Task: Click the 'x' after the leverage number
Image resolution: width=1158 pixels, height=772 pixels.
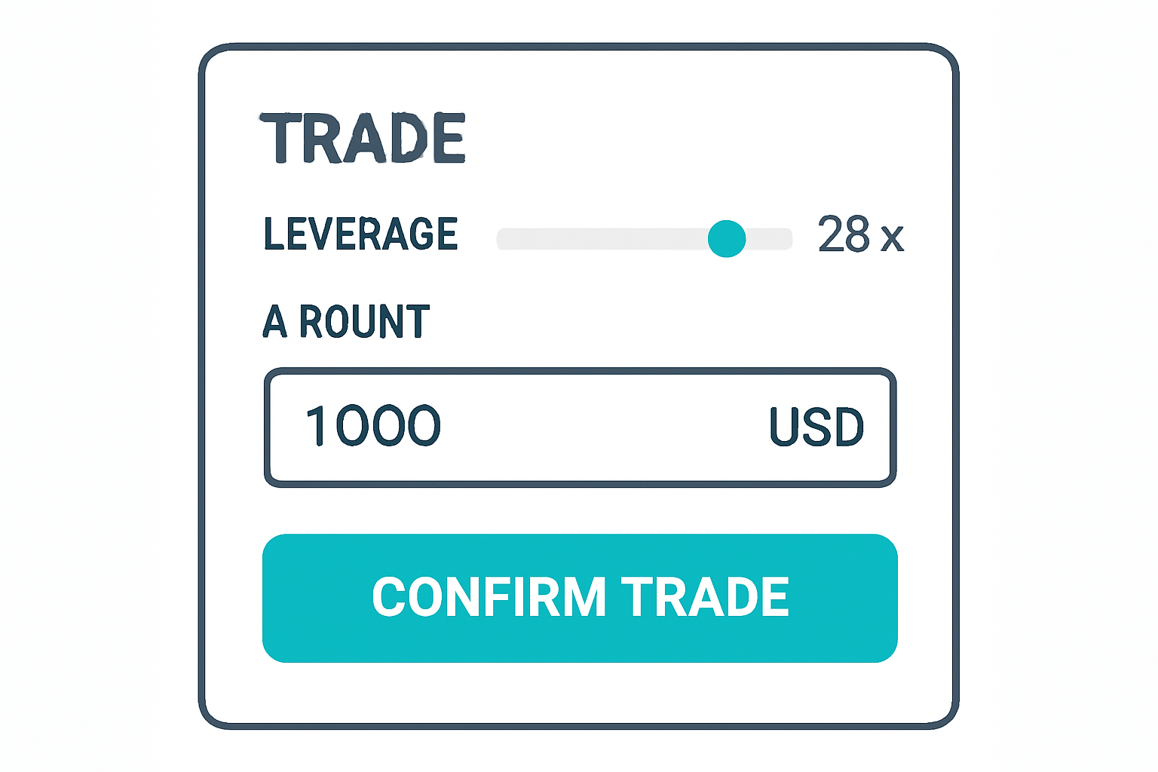Action: point(892,238)
